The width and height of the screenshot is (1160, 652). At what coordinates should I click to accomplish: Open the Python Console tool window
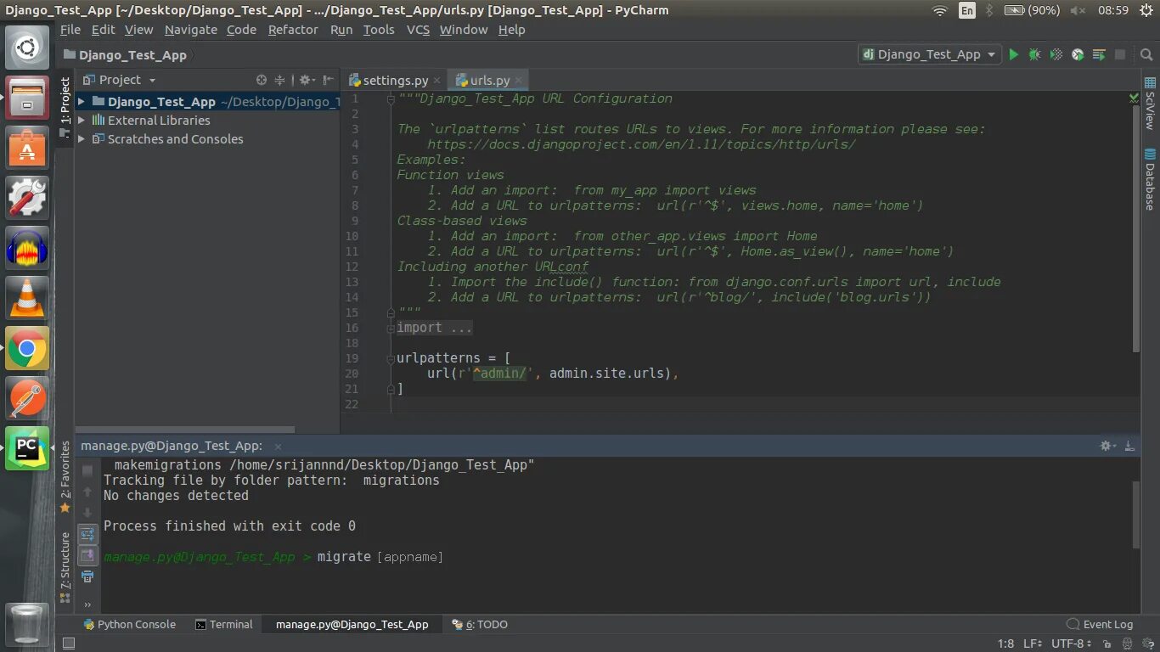[x=129, y=624]
